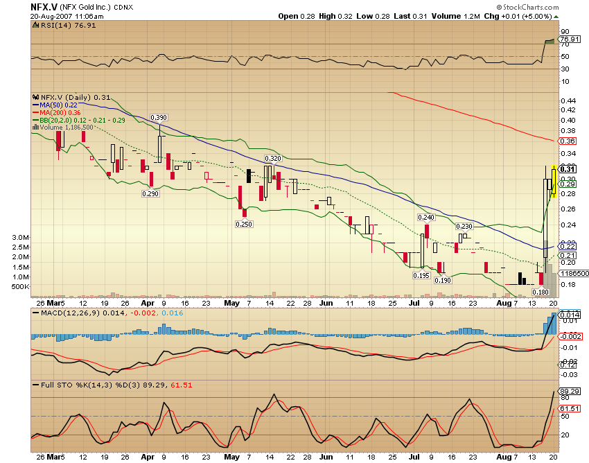Image resolution: width=589 pixels, height=463 pixels.
Task: Click the red boxed -0.002 MACD signal axis tag
Action: [571, 336]
